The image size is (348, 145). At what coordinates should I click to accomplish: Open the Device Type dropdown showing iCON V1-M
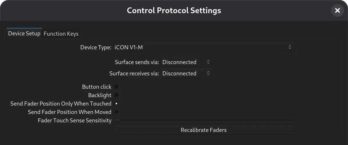tap(204, 47)
